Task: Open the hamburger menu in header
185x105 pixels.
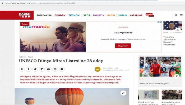Action: coord(181,15)
